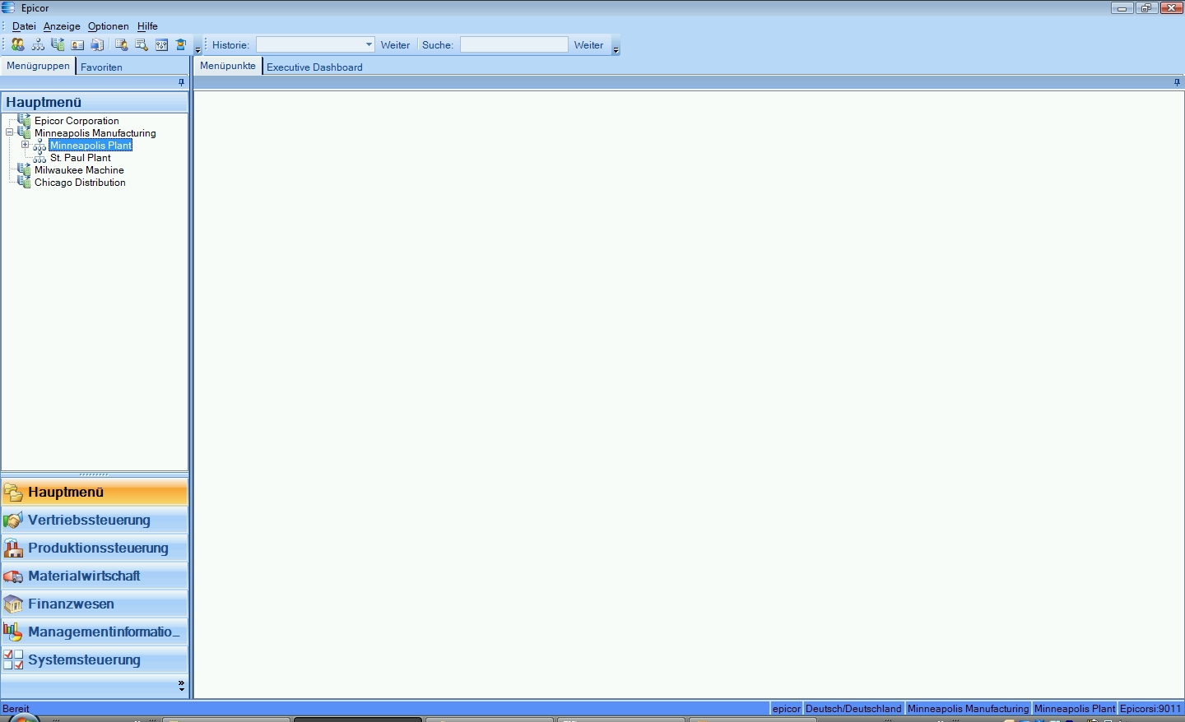Select St. Paul Plant in the tree
The image size is (1185, 722).
coord(81,158)
